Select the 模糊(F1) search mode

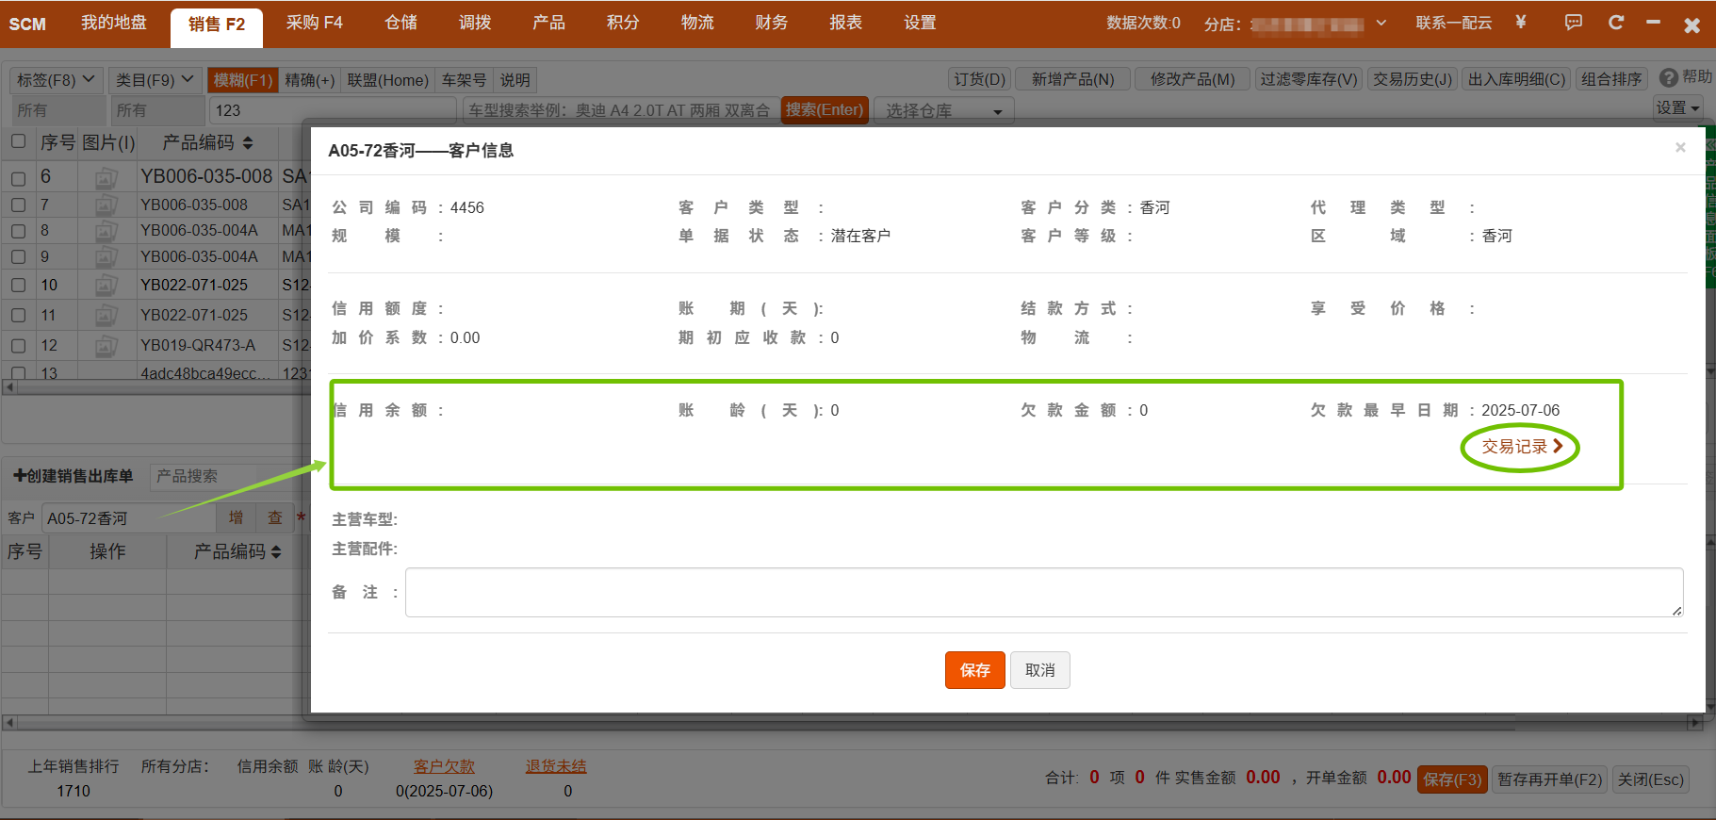243,80
